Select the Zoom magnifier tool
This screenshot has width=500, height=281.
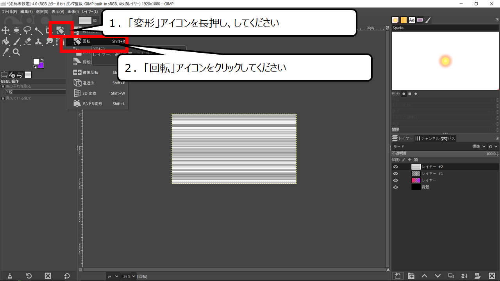(17, 52)
